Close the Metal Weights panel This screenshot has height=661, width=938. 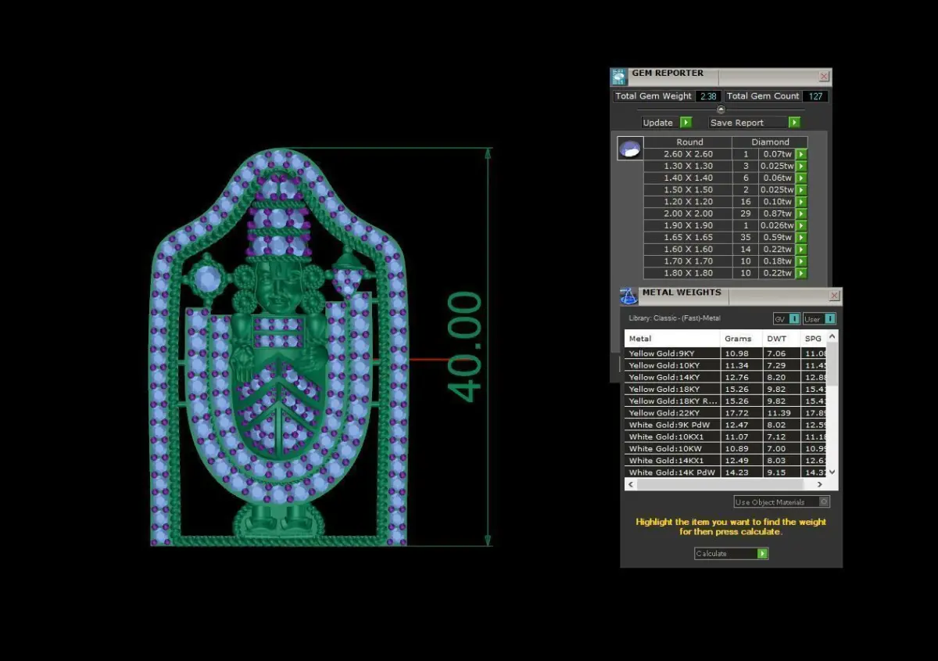(x=834, y=296)
